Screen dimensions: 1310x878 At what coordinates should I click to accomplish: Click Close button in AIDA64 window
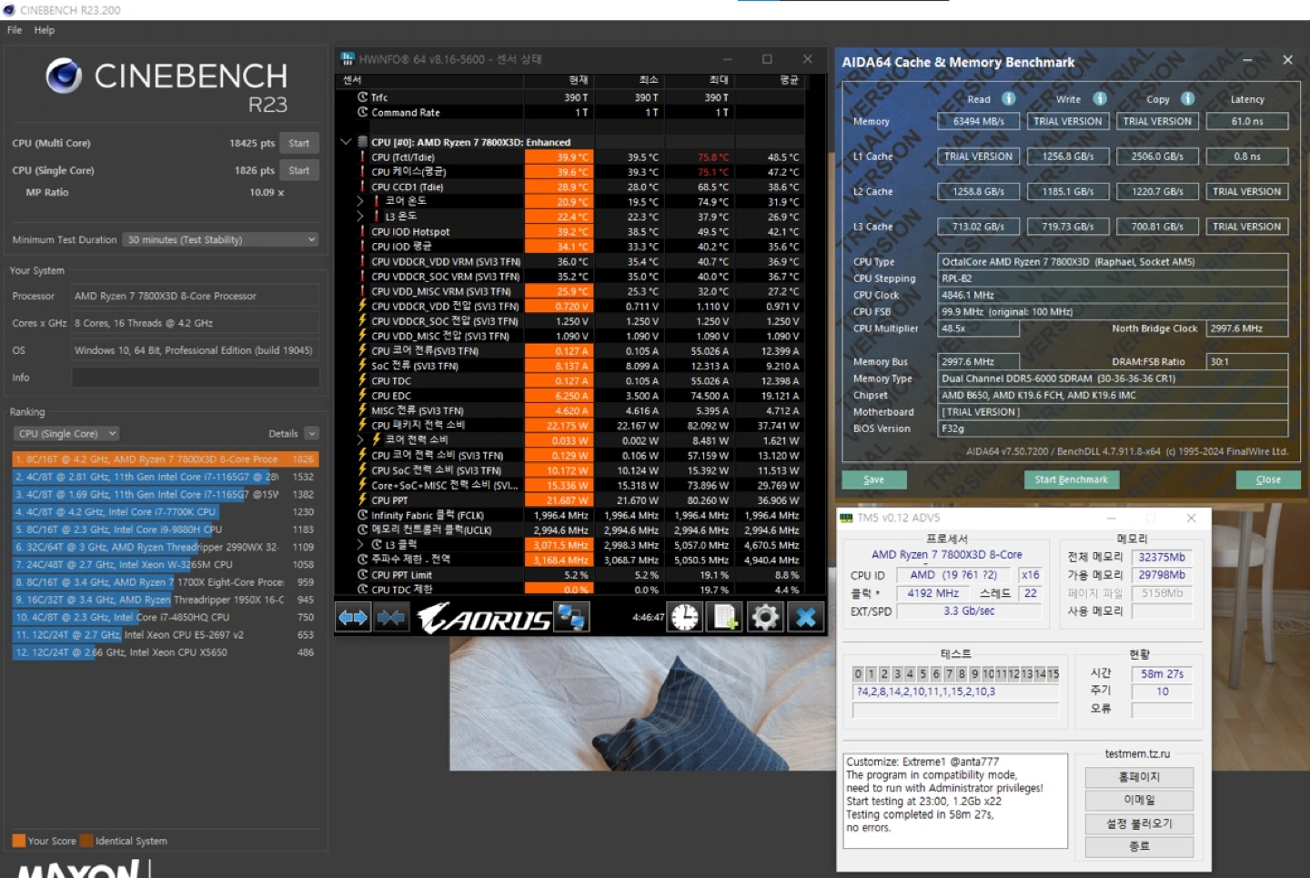point(1268,479)
